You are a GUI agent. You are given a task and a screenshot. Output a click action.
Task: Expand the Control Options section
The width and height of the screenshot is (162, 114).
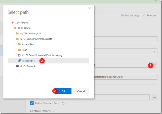[42, 111]
